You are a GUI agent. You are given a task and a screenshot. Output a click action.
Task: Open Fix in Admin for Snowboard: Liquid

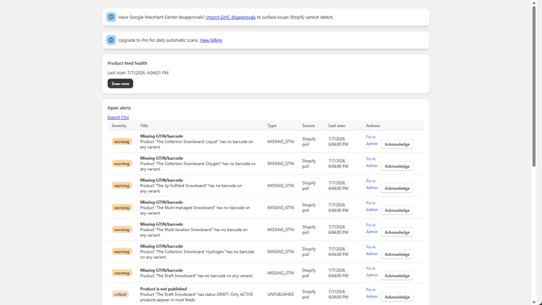372,140
